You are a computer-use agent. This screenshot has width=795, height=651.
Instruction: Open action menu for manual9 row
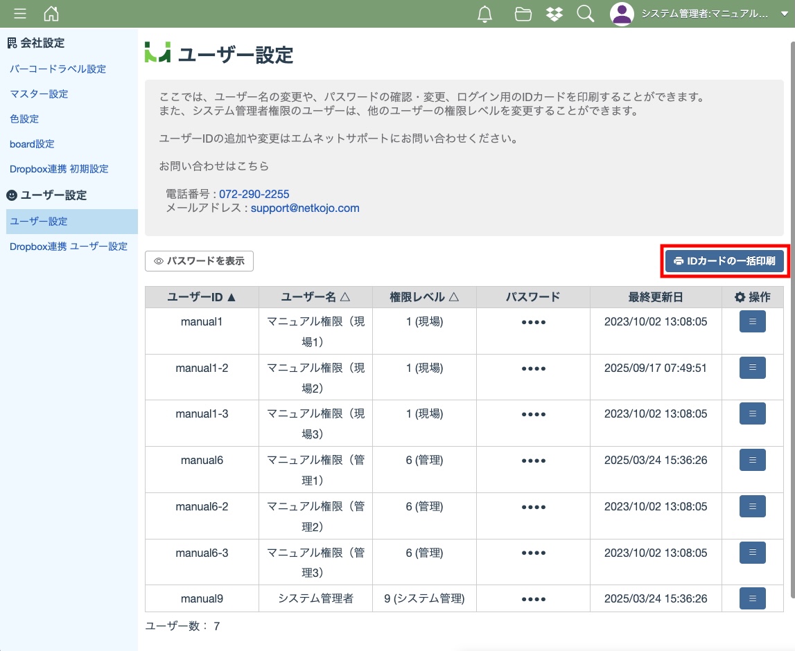coord(752,598)
